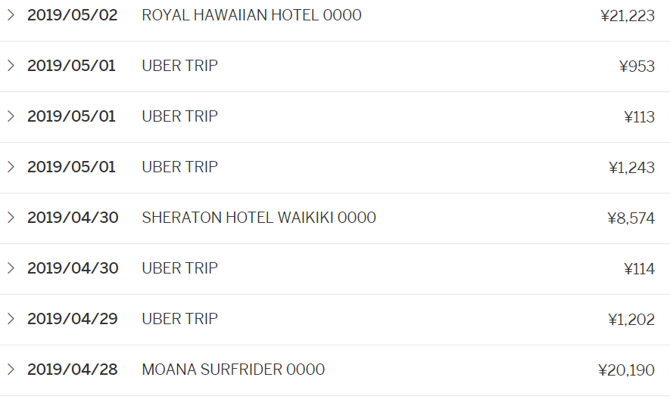Expand chevron for the ¥953 UBER TRIP
Screen dimensions: 670x399
(11, 66)
